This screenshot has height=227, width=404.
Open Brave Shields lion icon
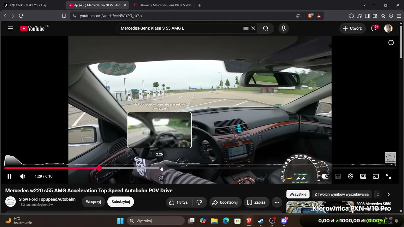tap(310, 16)
